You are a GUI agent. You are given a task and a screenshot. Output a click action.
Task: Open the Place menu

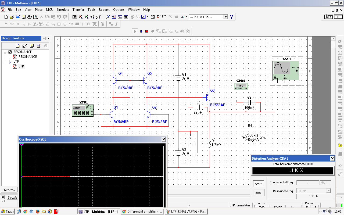tap(39, 10)
